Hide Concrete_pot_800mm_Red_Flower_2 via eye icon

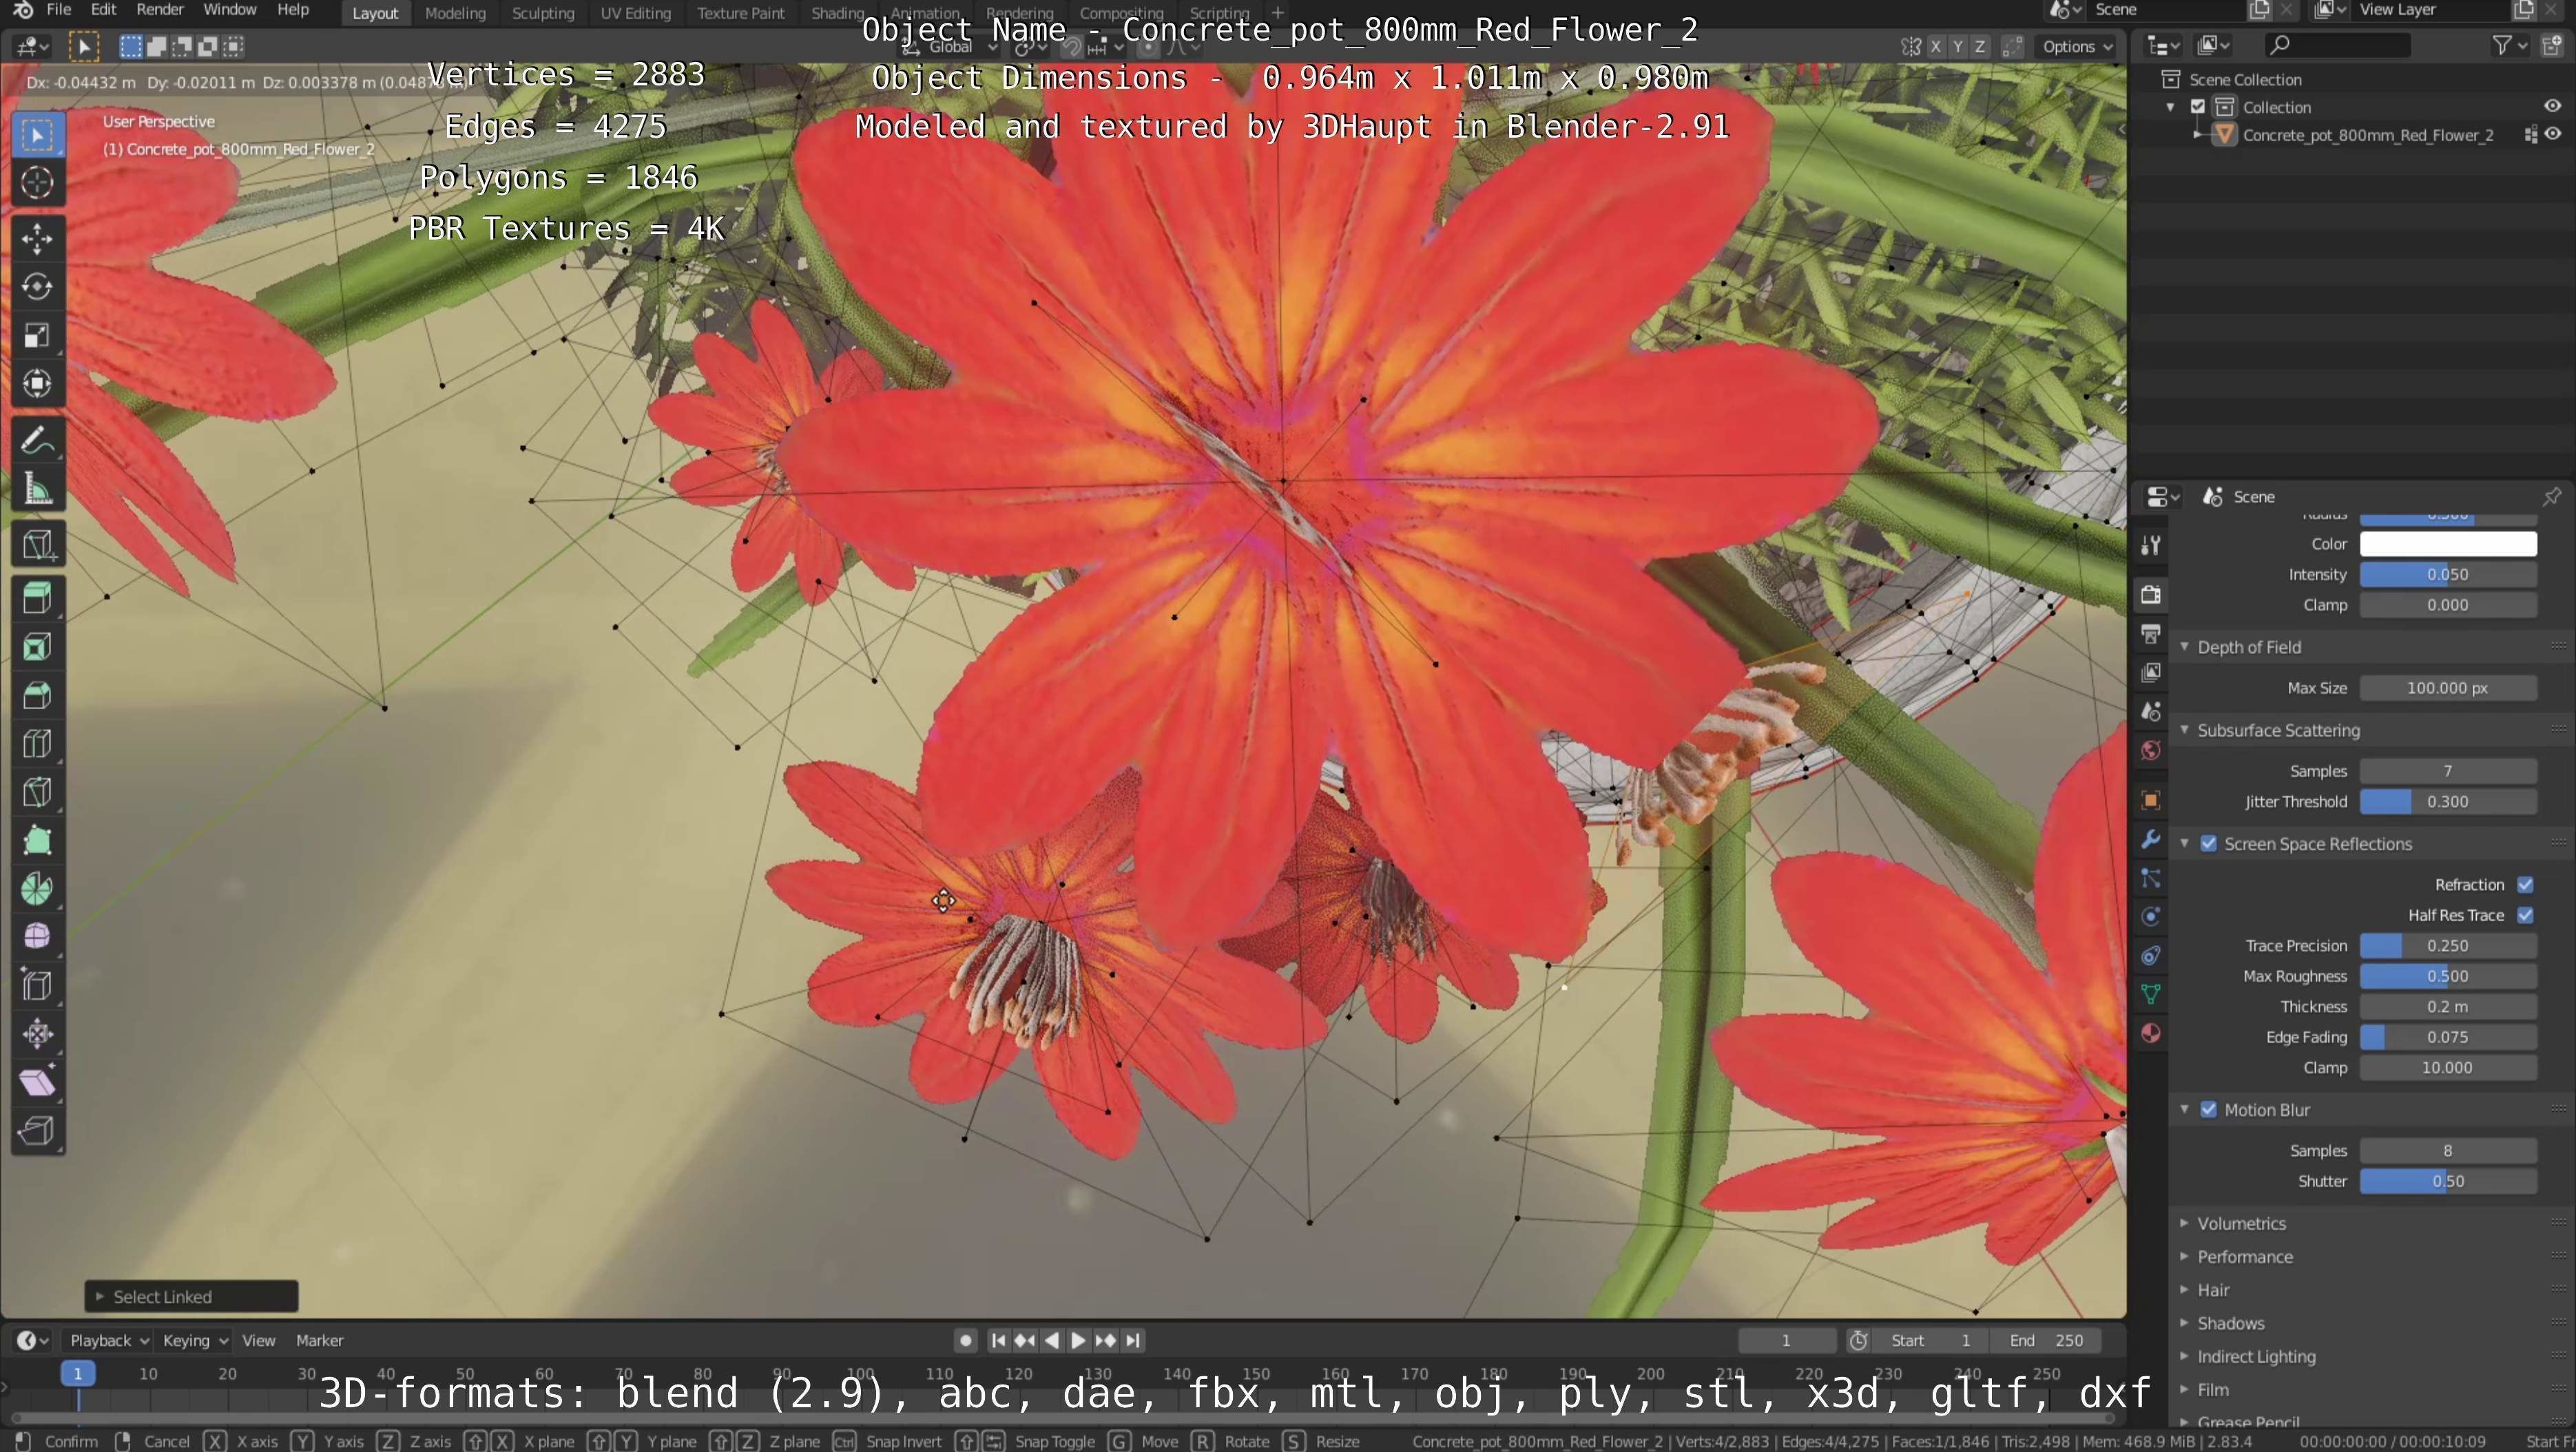point(2553,134)
